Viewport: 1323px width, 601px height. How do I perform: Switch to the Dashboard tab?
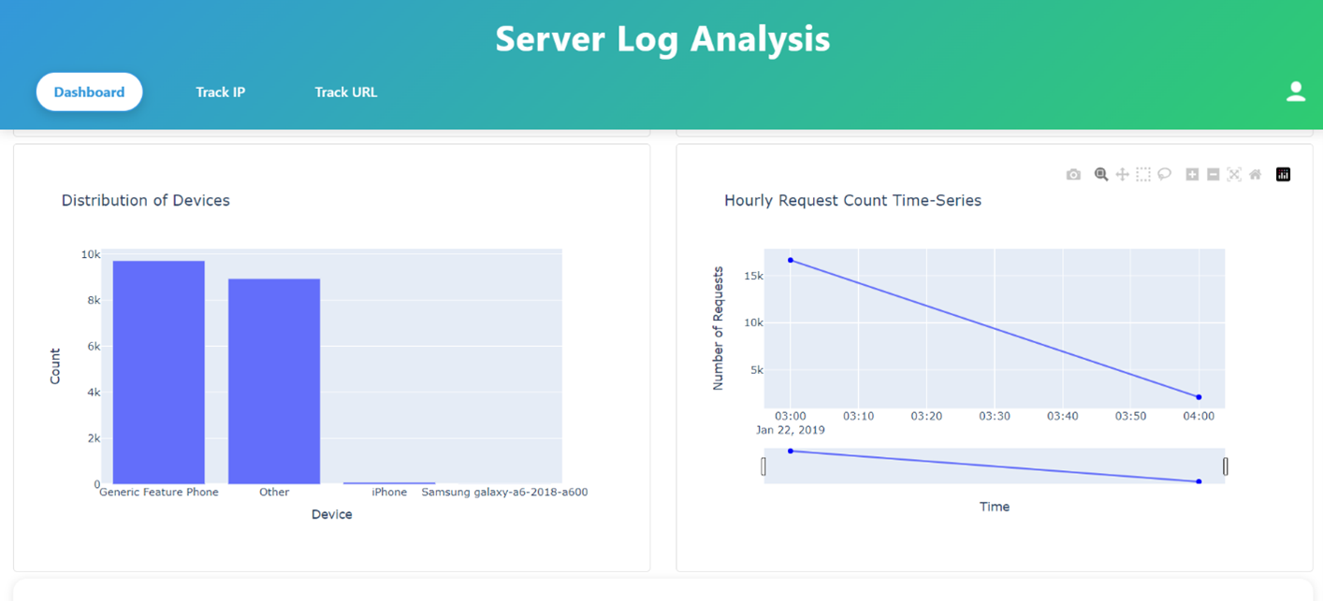click(89, 92)
